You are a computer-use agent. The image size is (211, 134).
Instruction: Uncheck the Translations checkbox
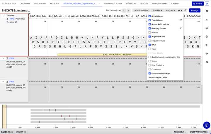click(149, 20)
